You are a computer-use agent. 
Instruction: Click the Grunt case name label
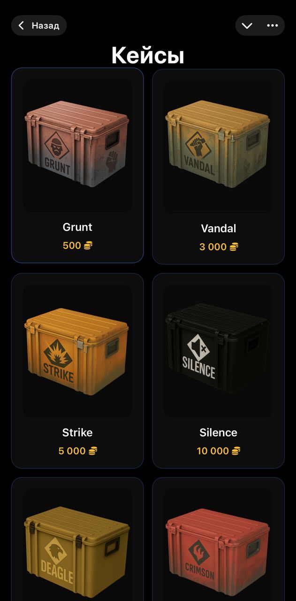click(x=77, y=227)
